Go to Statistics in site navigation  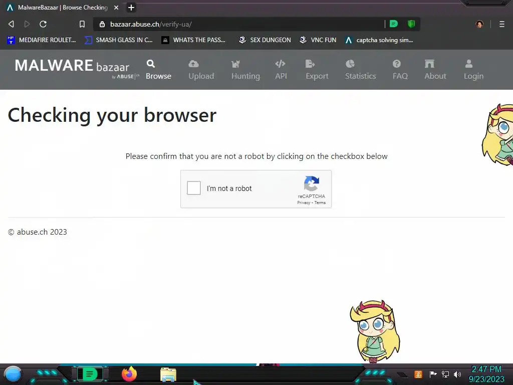[x=361, y=69]
